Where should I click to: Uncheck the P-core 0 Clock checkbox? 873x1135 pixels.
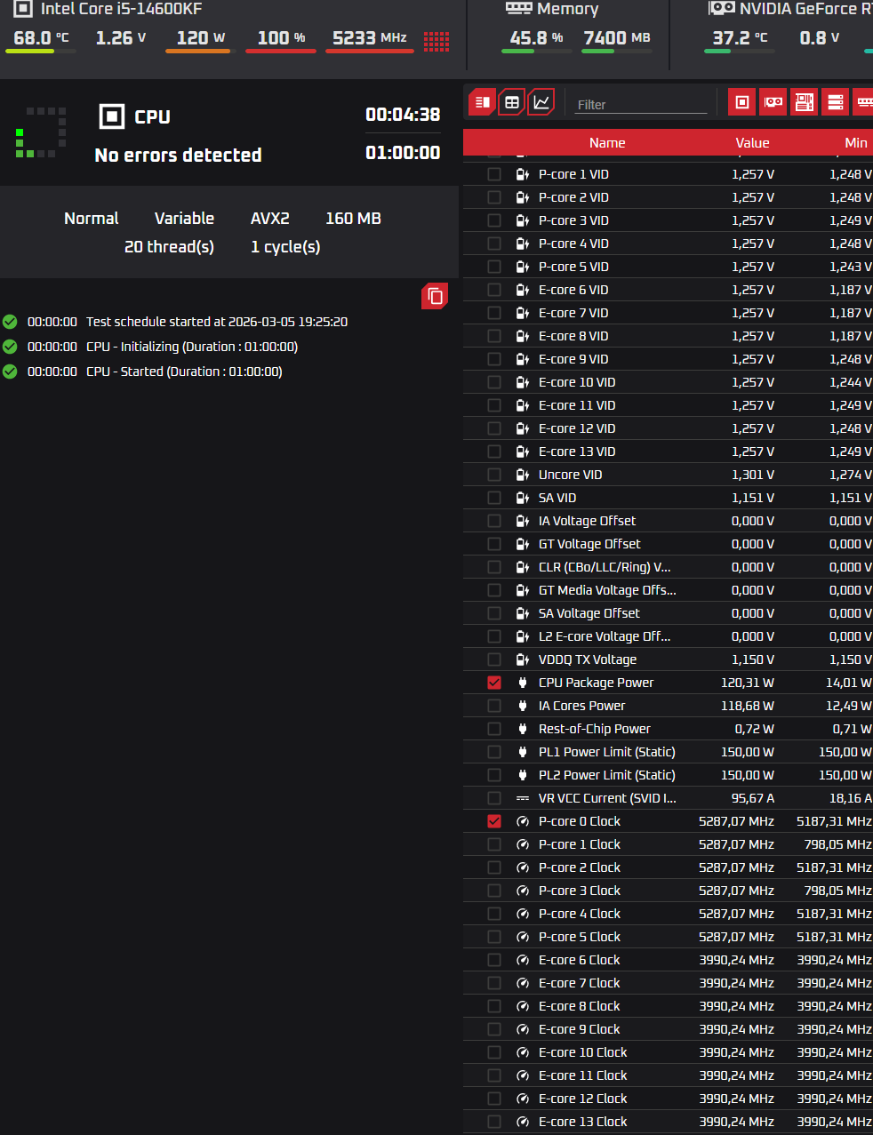tap(494, 821)
